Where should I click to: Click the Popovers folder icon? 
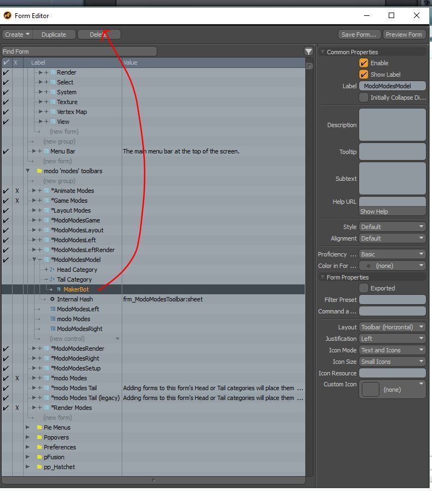click(x=39, y=437)
